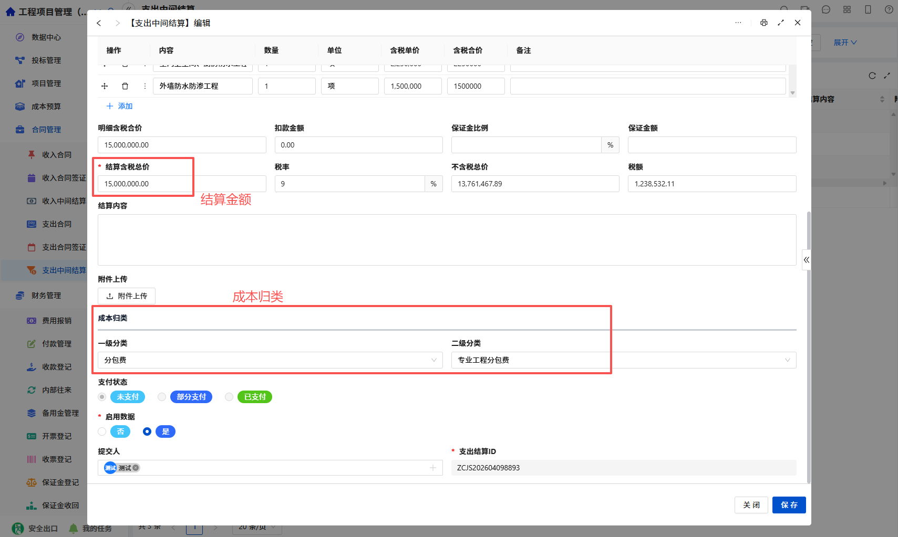Click the 工程项目管理 home icon

pos(11,12)
